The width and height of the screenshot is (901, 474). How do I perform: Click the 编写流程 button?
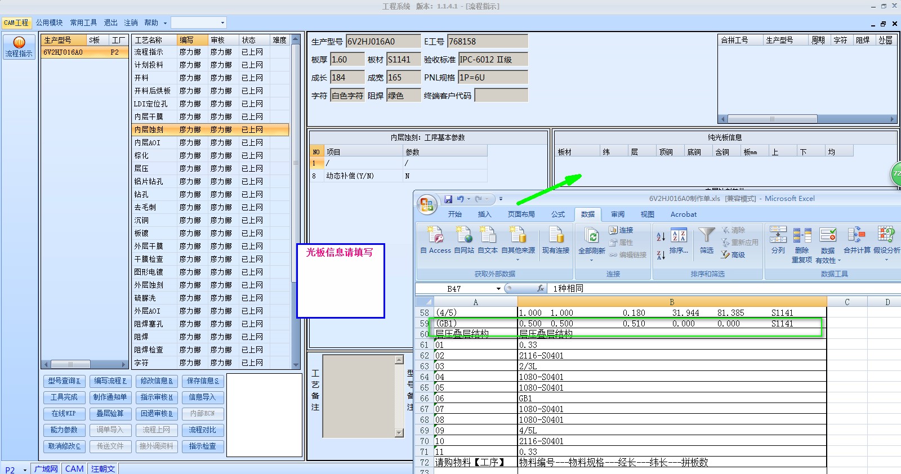tap(110, 381)
